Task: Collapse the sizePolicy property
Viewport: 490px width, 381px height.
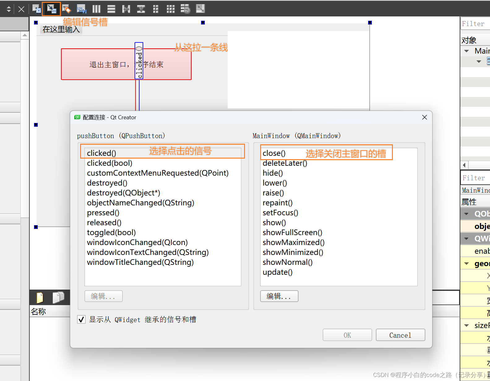Action: pos(466,325)
